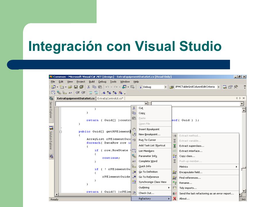Click the Find in Files icon
276x207 pixels.
[172, 87]
